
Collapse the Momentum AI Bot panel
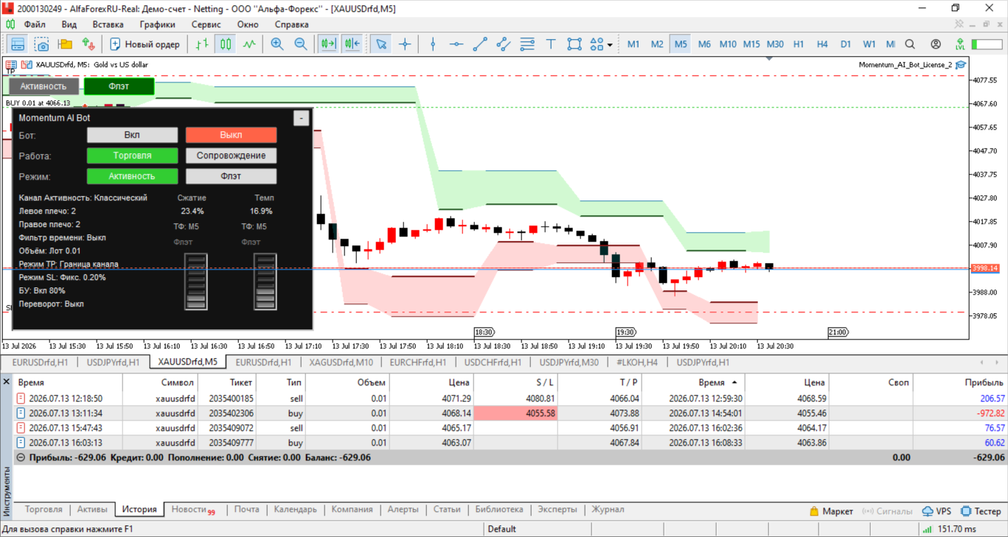coord(301,118)
